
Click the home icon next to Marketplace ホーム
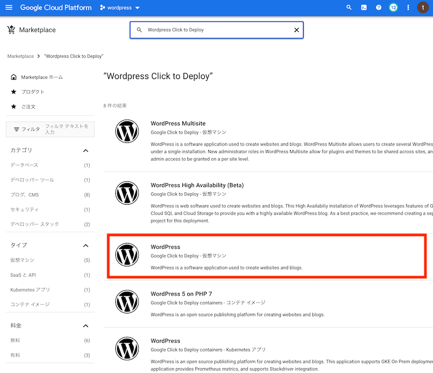(14, 77)
